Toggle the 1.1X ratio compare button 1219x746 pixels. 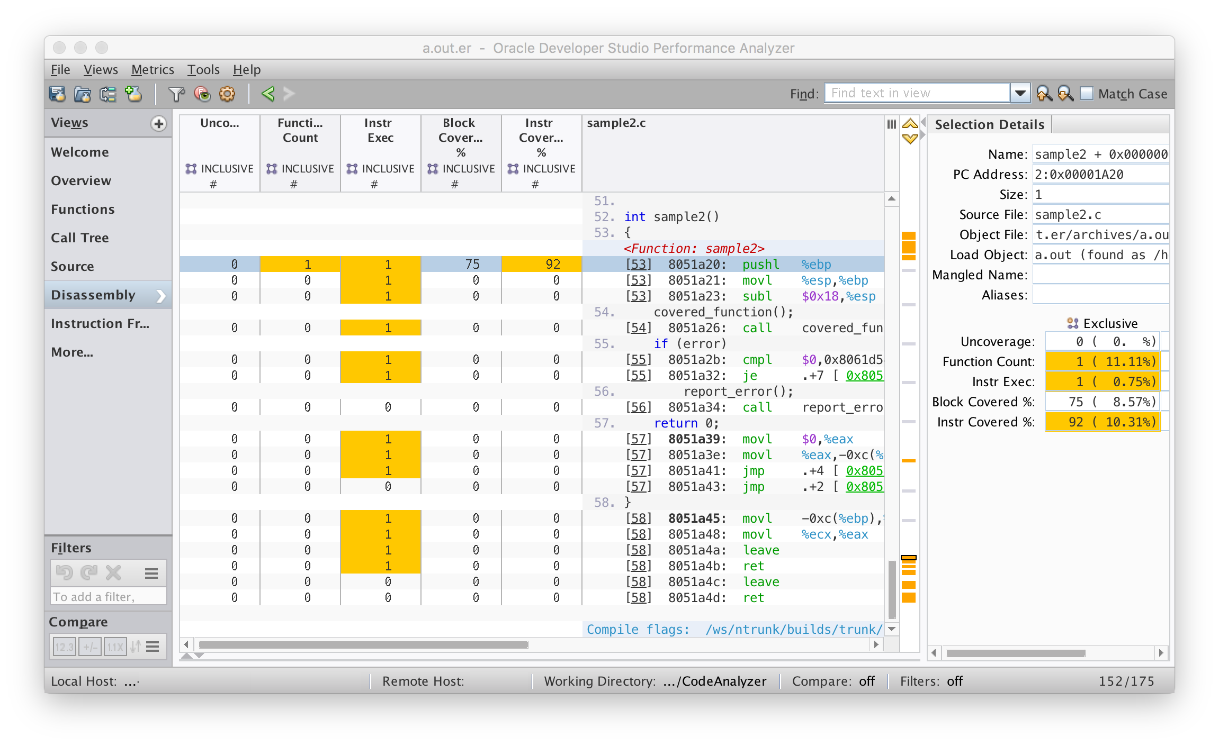tap(115, 647)
